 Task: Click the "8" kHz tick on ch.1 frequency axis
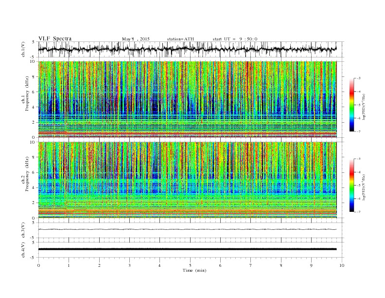[x=34, y=77]
